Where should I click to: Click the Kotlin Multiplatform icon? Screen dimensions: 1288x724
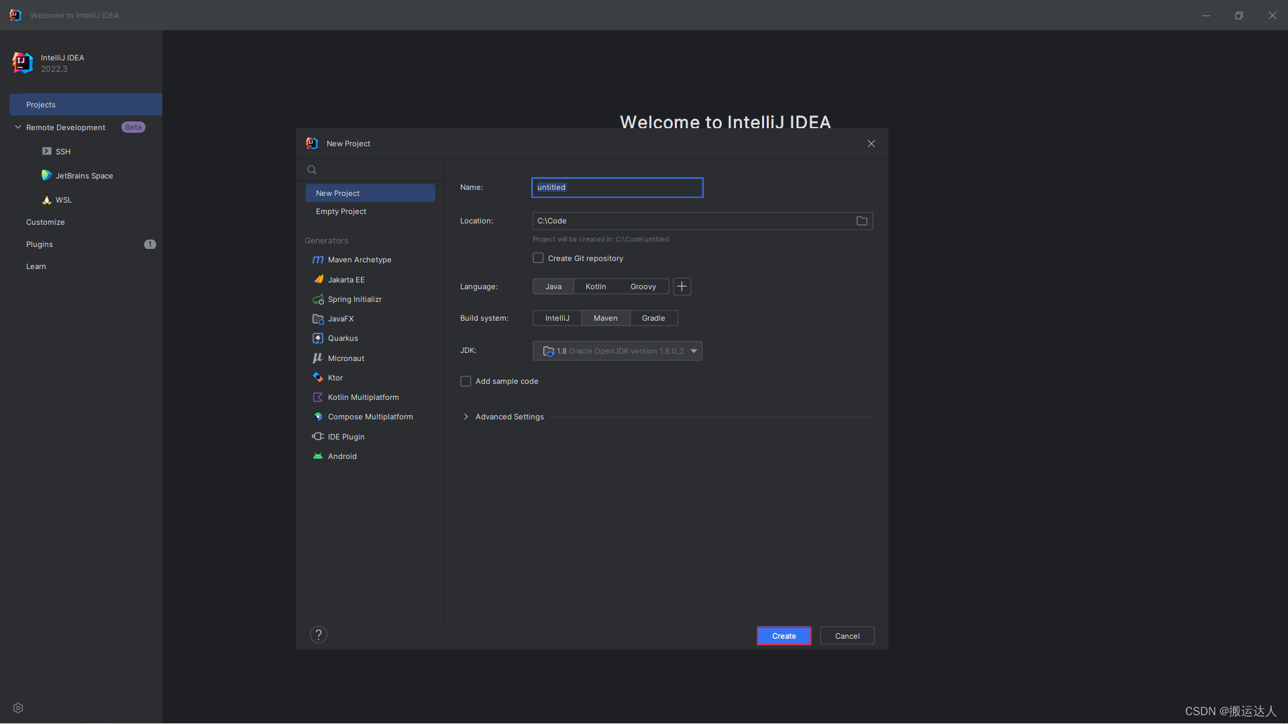[x=318, y=397]
